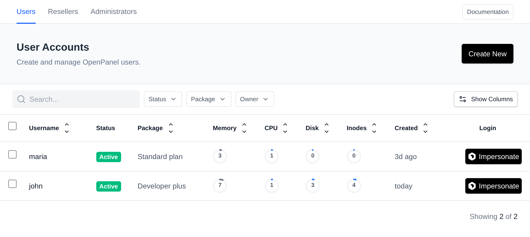Focus the Search input field

pyautogui.click(x=76, y=99)
